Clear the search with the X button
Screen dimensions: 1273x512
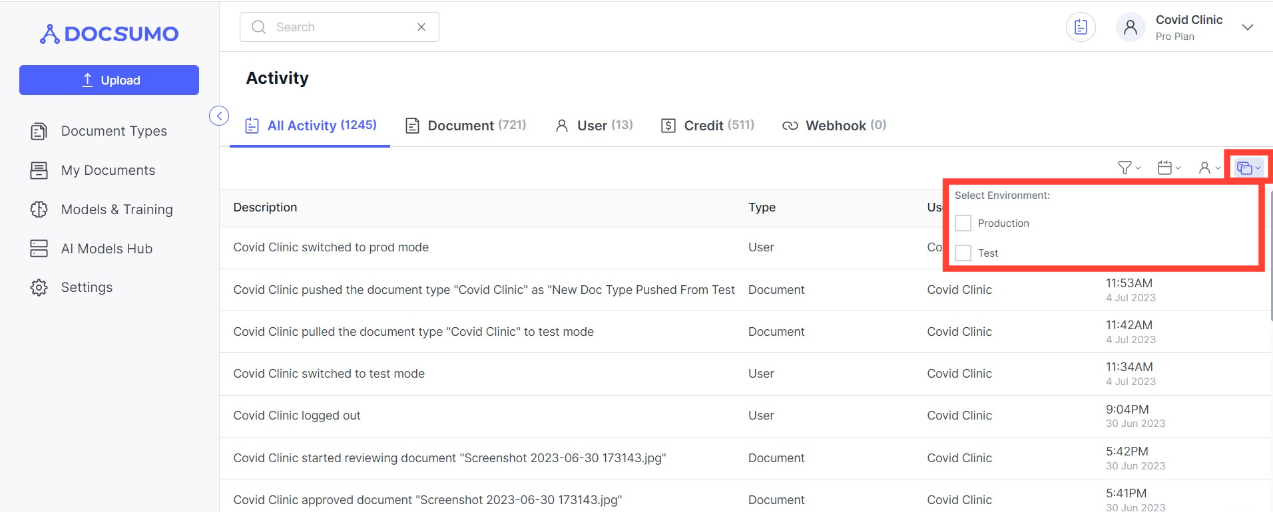(421, 27)
